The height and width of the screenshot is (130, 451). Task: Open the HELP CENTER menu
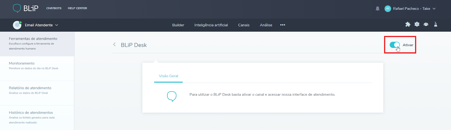tap(78, 8)
